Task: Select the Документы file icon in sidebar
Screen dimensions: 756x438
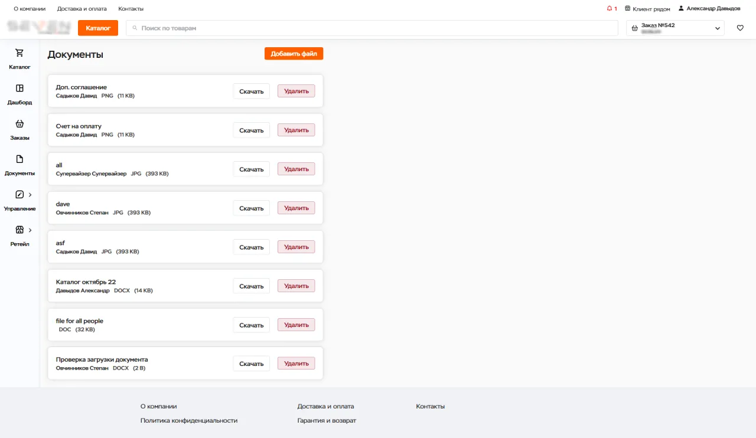Action: [x=19, y=159]
